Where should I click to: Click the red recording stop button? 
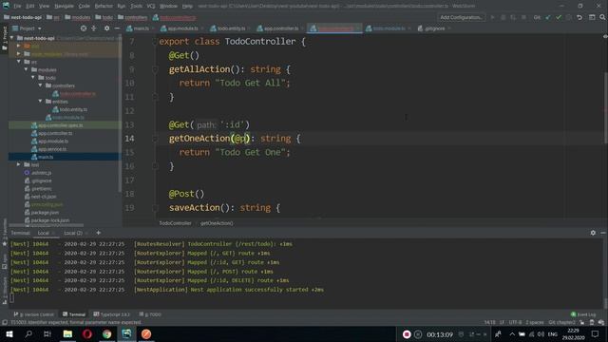pos(407,334)
